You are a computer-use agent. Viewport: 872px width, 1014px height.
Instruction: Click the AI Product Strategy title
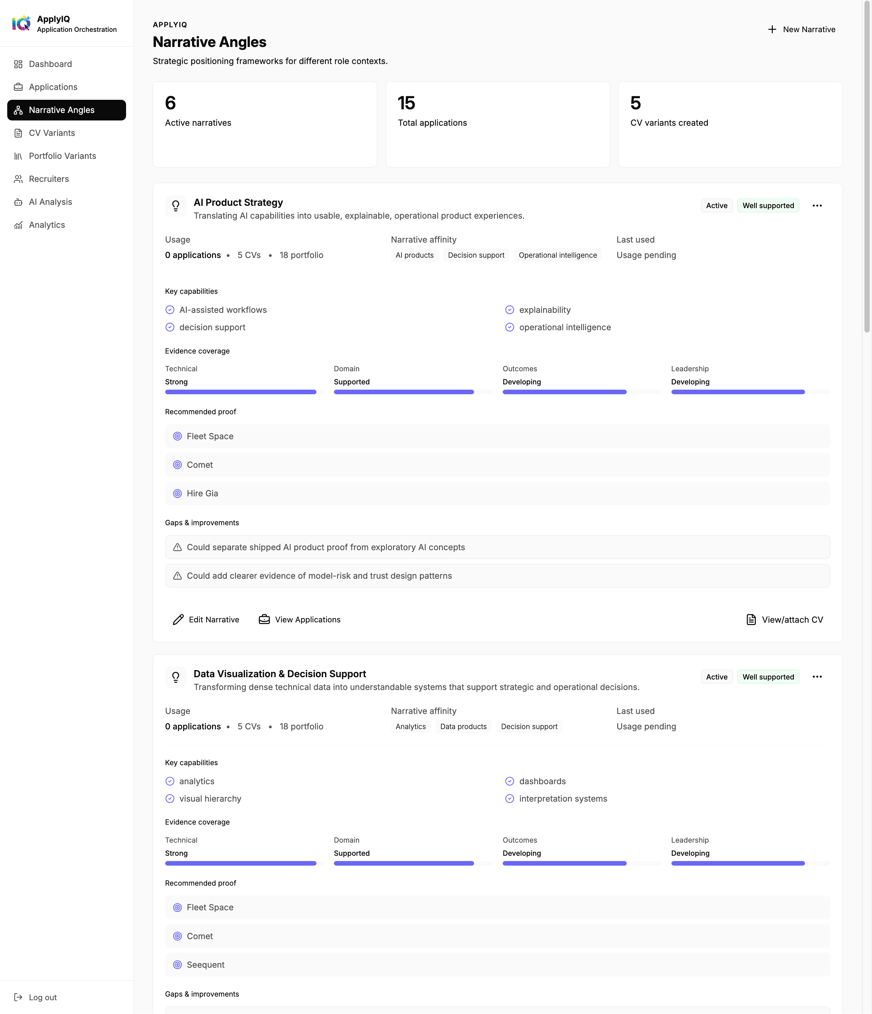pos(238,203)
